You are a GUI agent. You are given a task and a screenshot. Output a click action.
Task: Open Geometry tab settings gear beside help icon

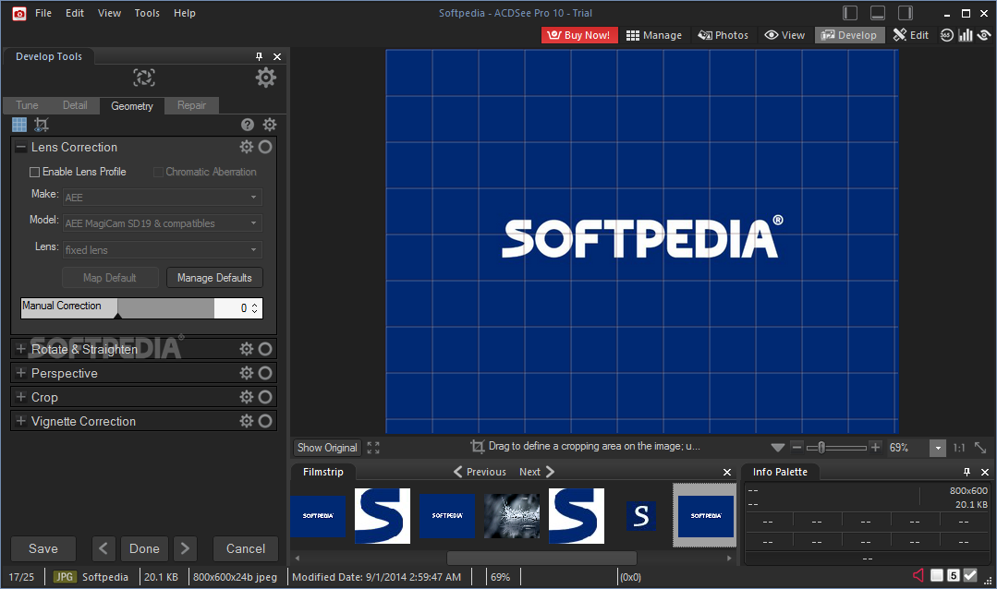(270, 125)
